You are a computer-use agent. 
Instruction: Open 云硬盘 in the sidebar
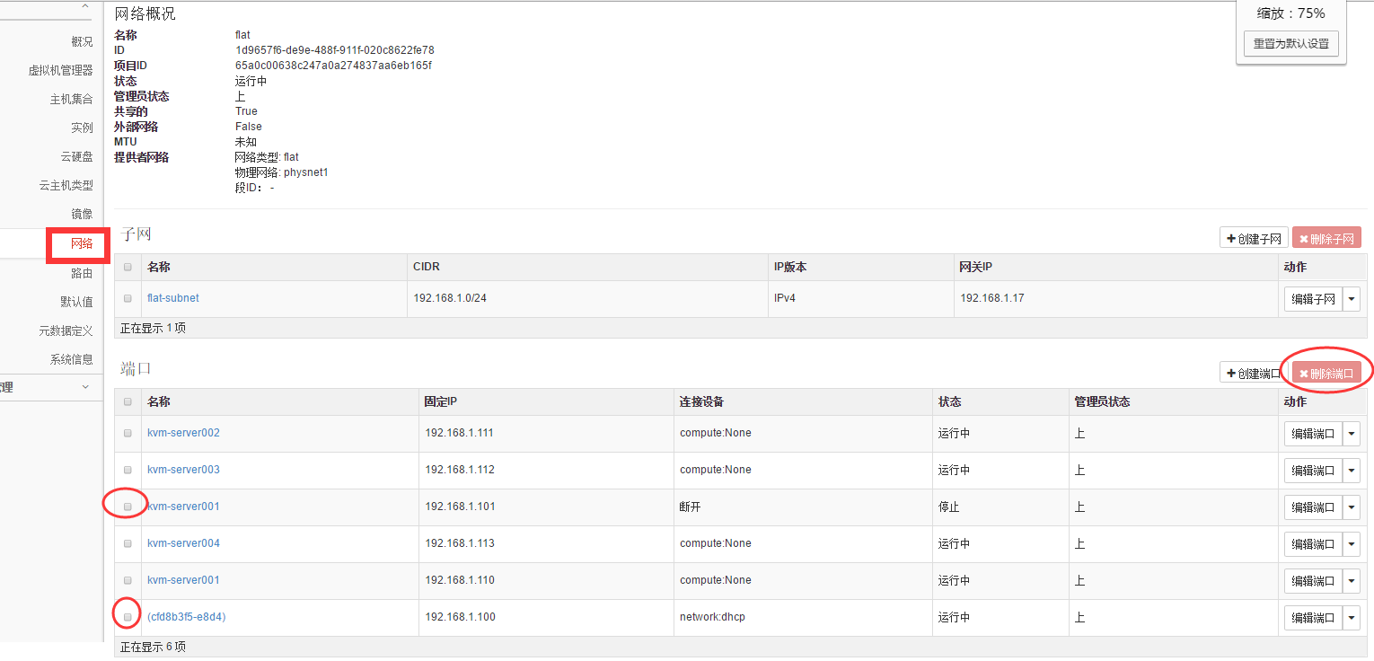point(76,156)
